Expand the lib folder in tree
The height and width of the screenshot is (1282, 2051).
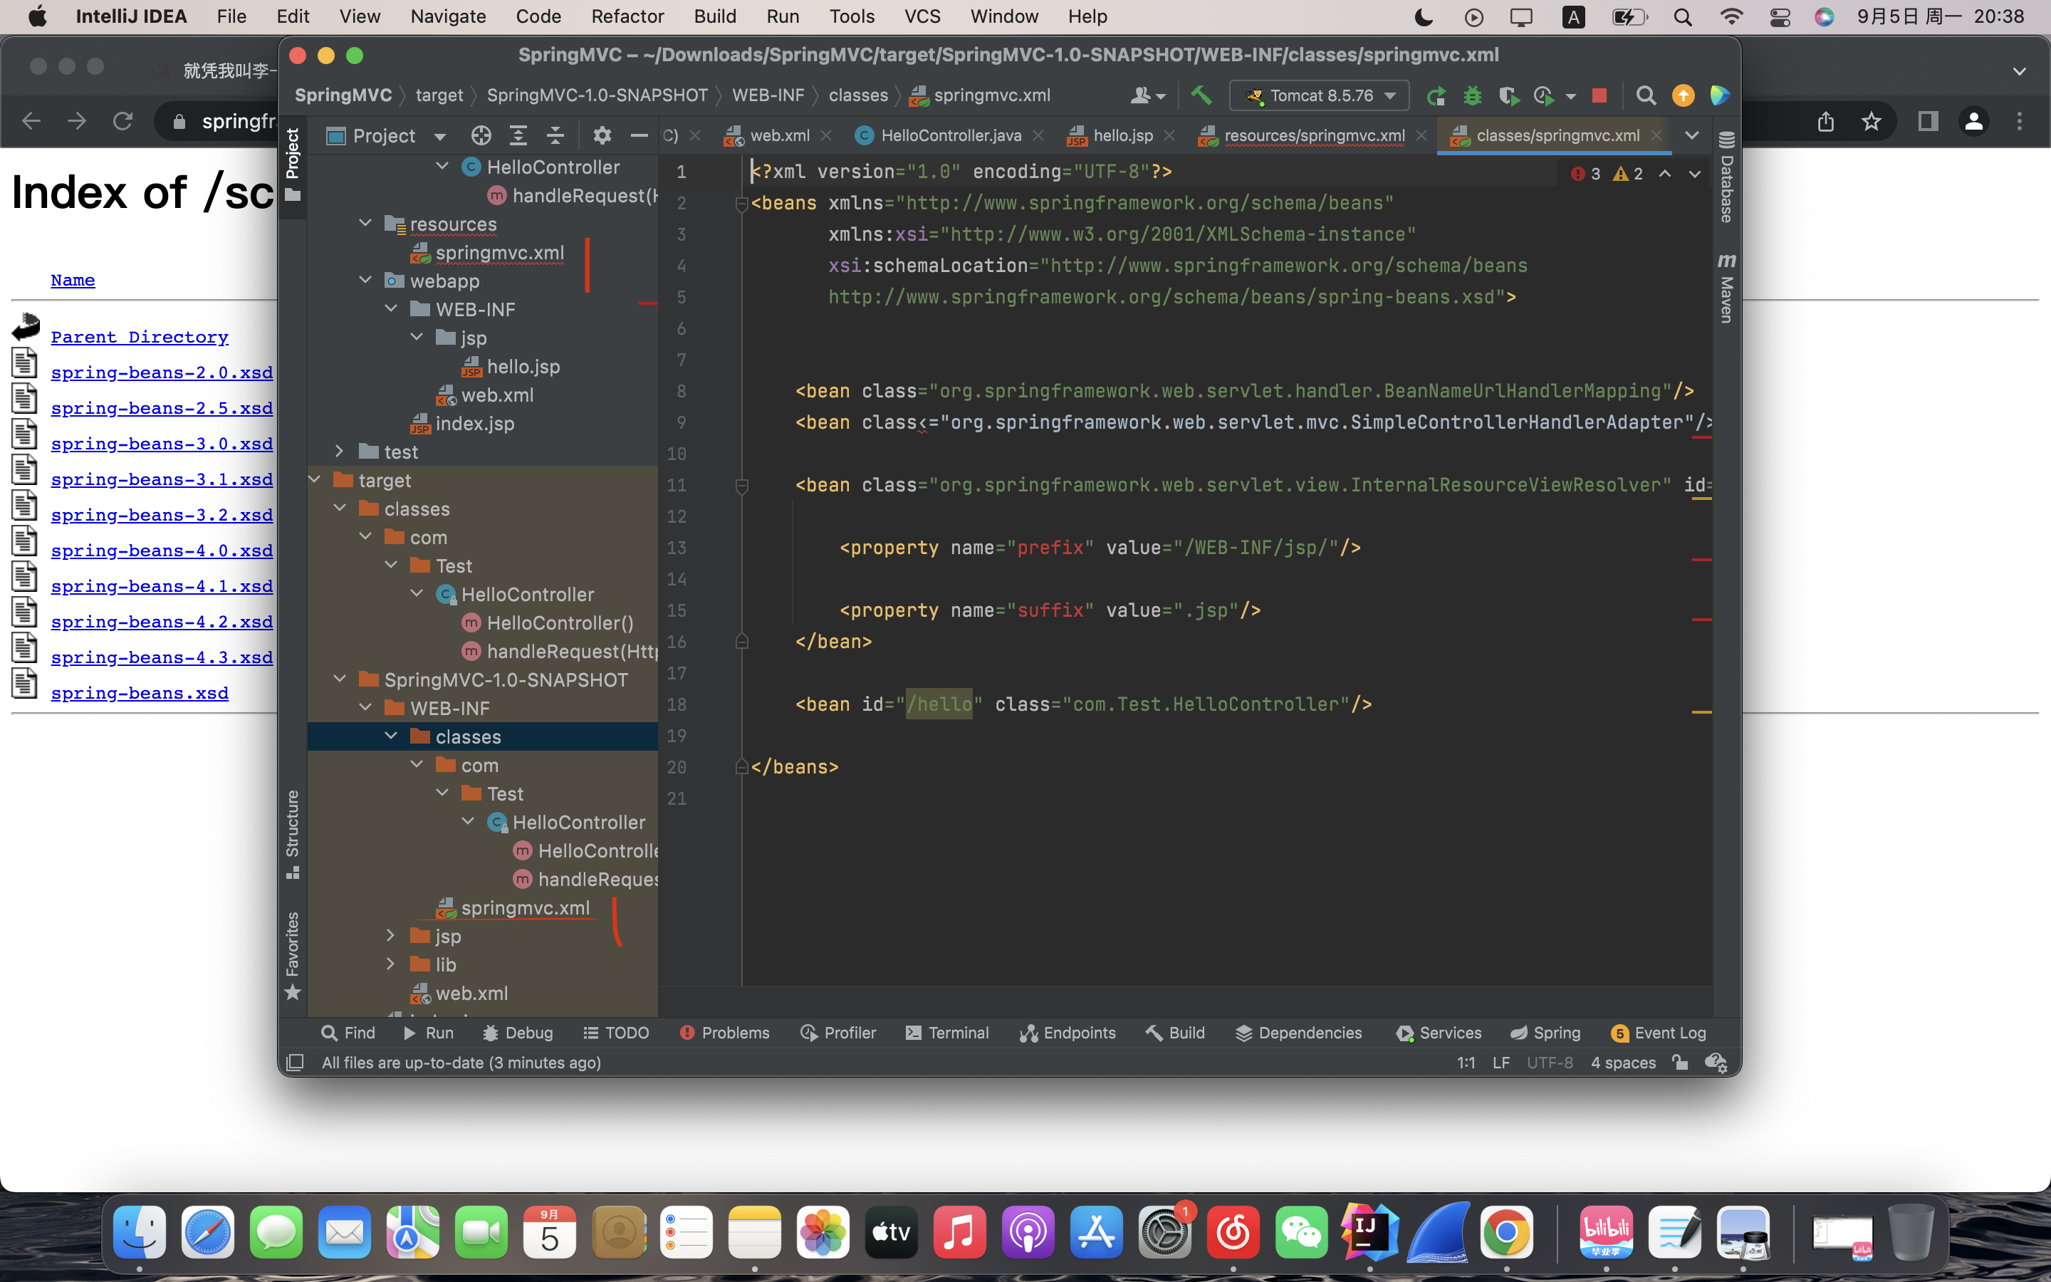[391, 964]
